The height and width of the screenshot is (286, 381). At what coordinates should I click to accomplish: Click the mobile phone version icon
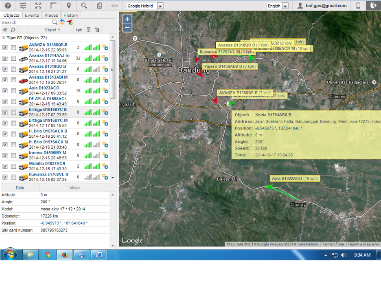click(358, 5)
